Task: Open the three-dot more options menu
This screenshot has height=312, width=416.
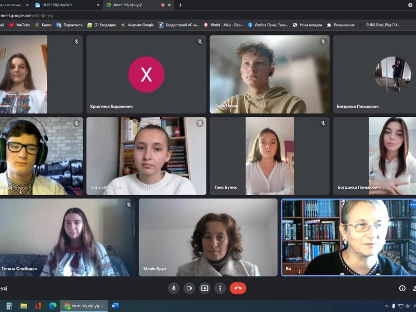Action: click(220, 288)
